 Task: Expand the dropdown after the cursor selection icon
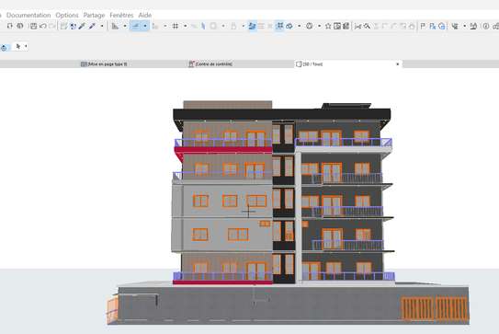tap(465, 26)
